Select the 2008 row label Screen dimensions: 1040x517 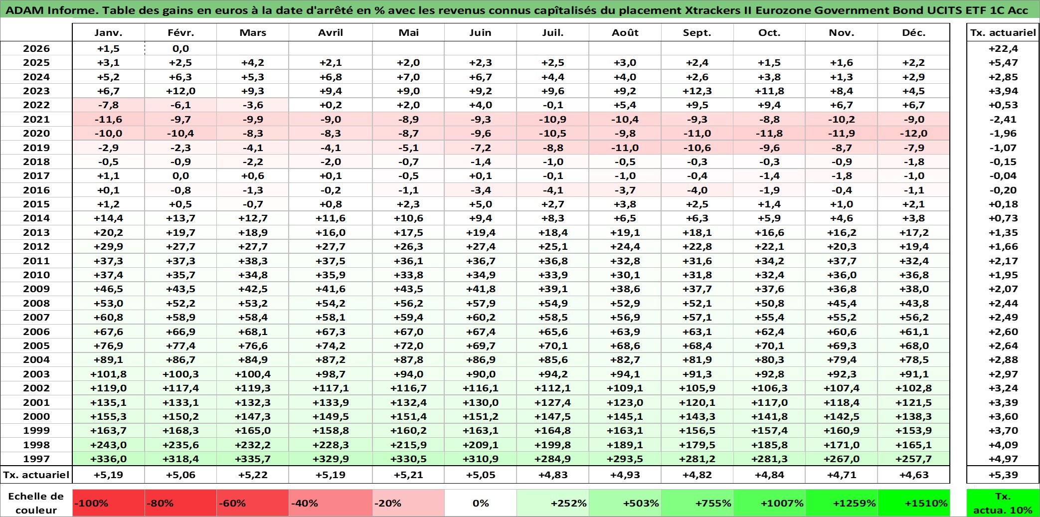(x=36, y=303)
